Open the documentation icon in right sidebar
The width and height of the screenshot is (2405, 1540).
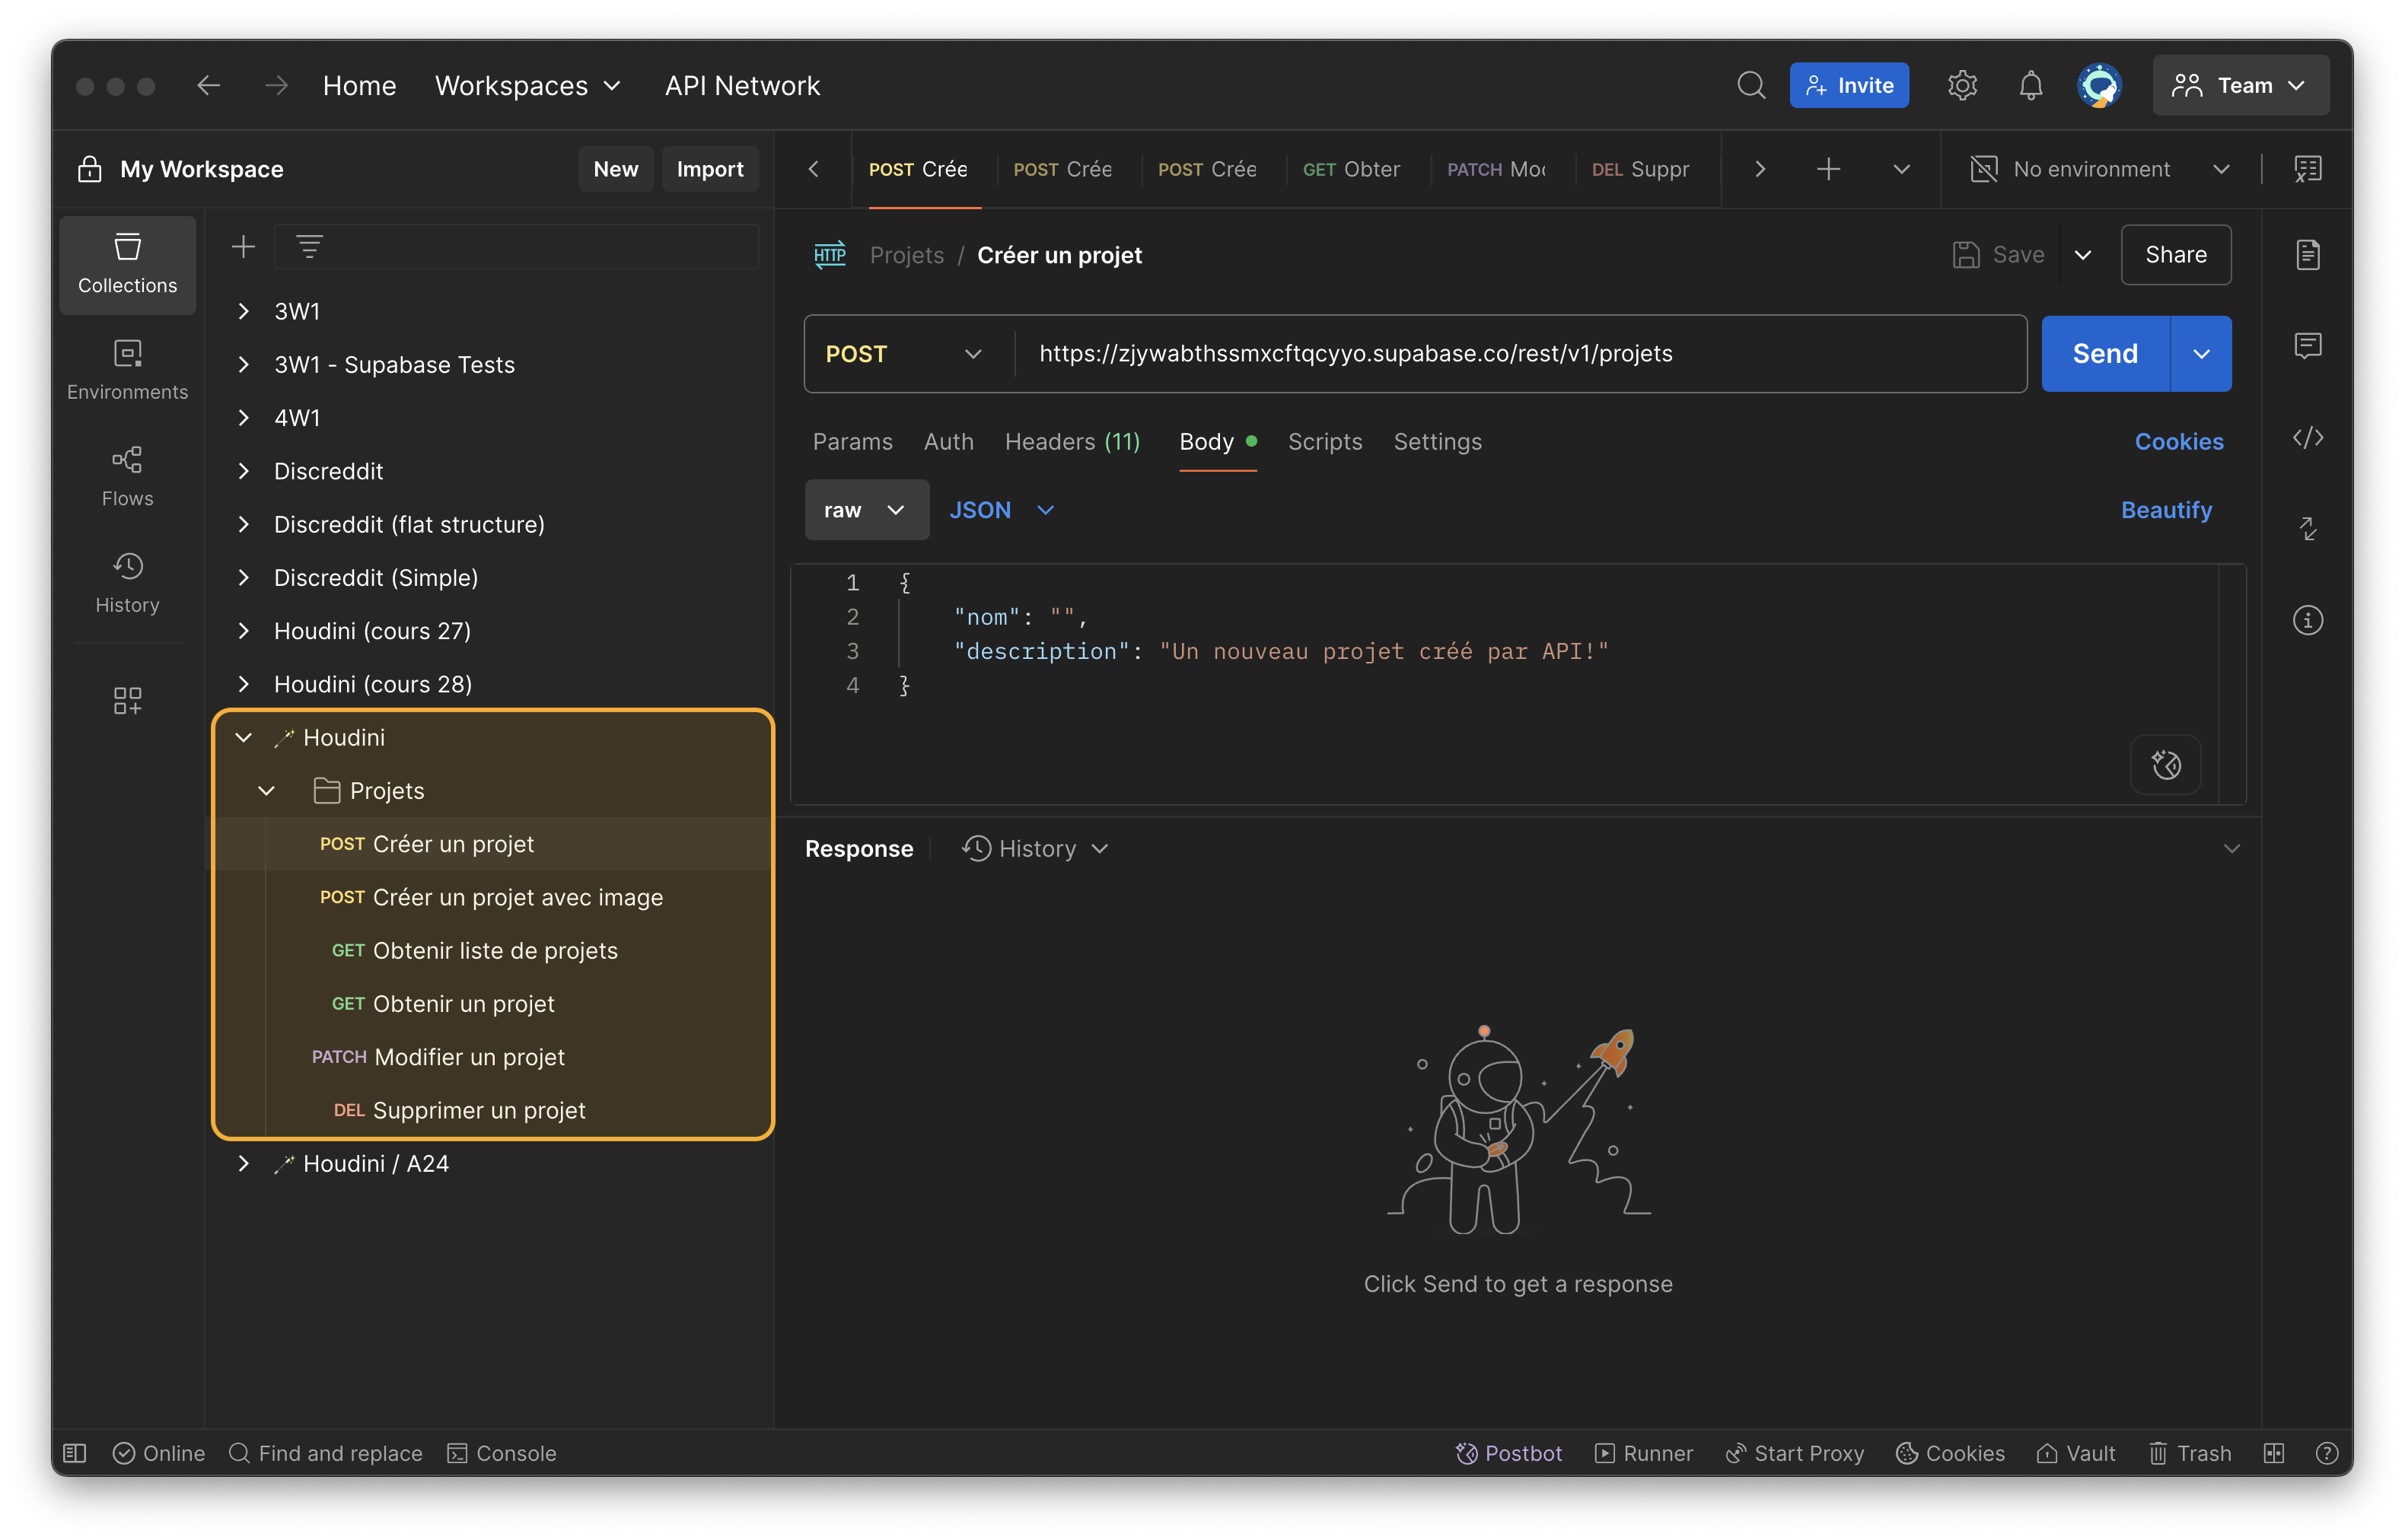tap(2307, 254)
